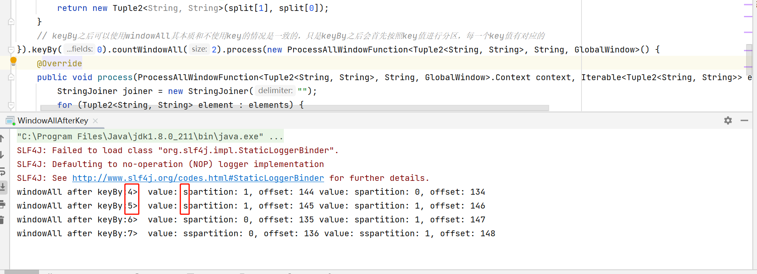Close the WindowAllAfterKey run tab
This screenshot has height=274, width=757.
point(95,121)
